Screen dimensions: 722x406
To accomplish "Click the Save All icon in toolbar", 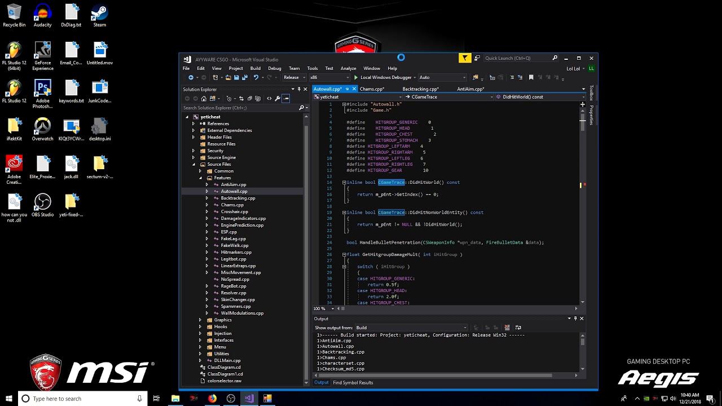I will point(245,77).
